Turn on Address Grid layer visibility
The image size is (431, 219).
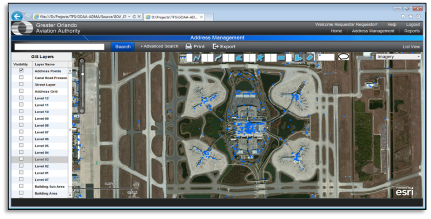[x=21, y=91]
